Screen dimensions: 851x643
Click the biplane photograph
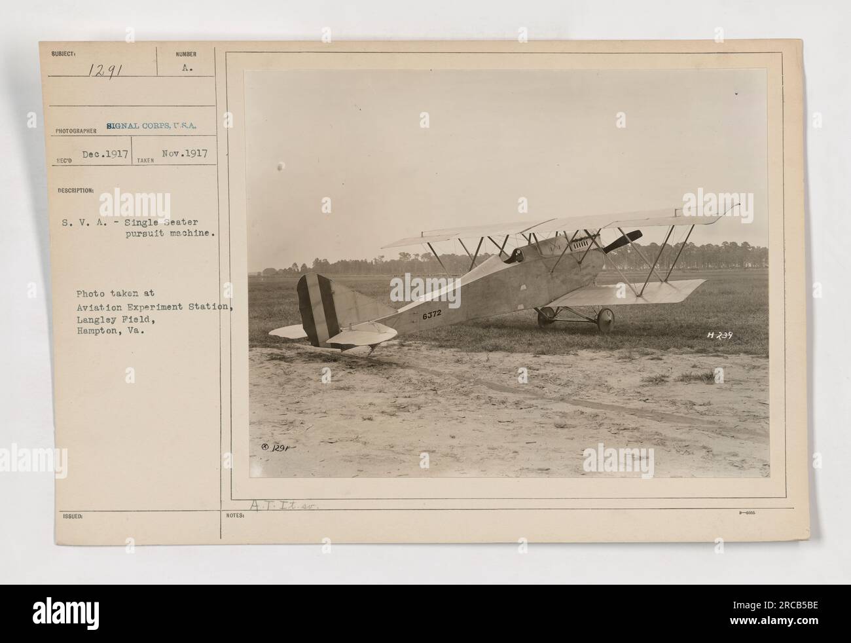point(508,274)
